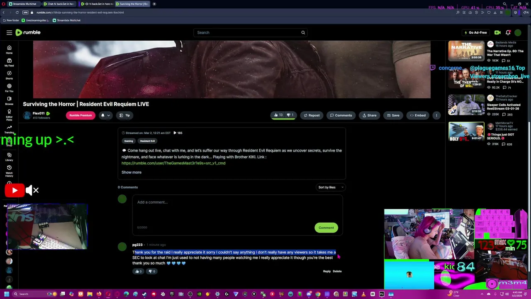
Task: Toggle channel notification bell for Flex011
Action: point(102,115)
